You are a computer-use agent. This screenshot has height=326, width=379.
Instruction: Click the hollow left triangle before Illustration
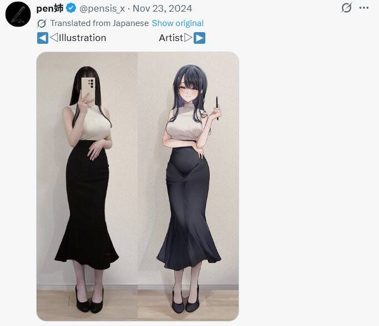pos(54,38)
